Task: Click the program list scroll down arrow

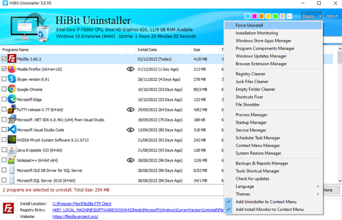Action: click(x=340, y=181)
